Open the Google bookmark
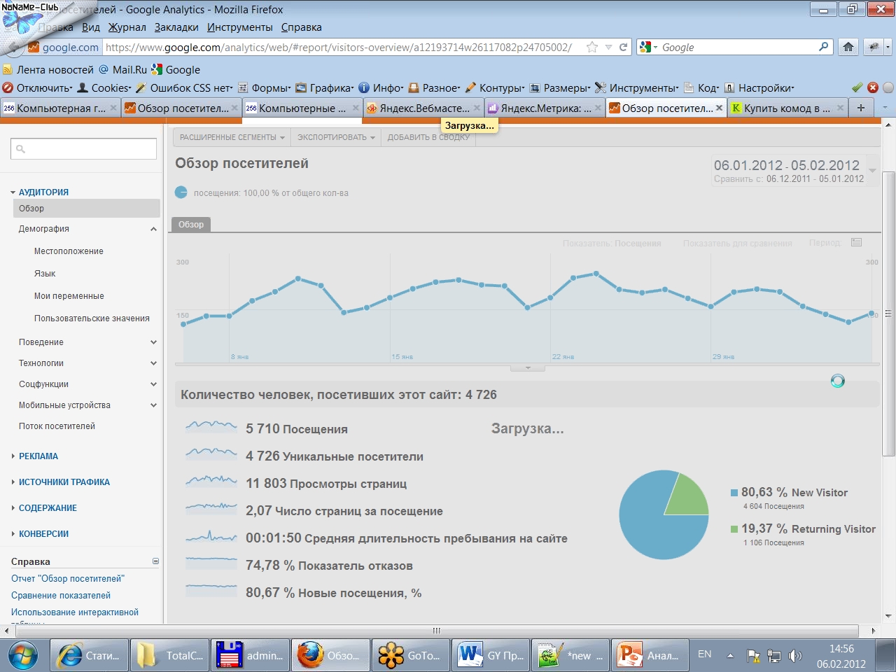The width and height of the screenshot is (896, 672). 176,69
